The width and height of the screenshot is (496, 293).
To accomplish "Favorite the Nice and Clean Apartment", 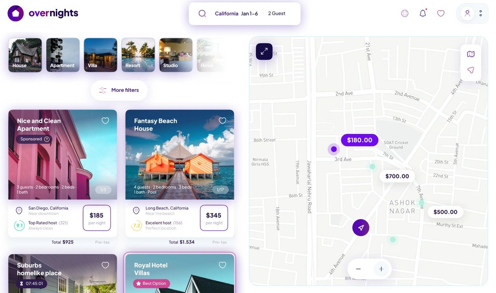I will point(105,121).
